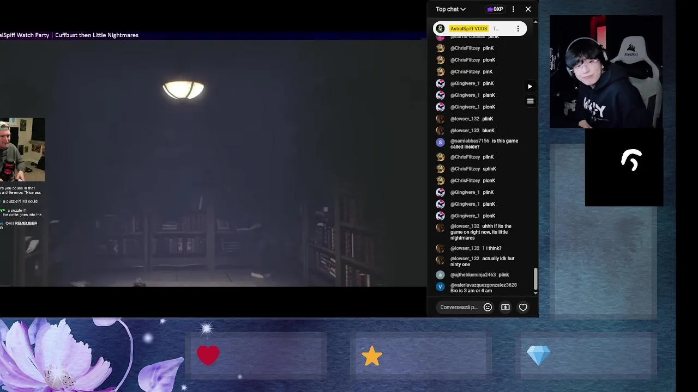This screenshot has height=392, width=698.
Task: Close the live chat panel
Action: [x=528, y=9]
